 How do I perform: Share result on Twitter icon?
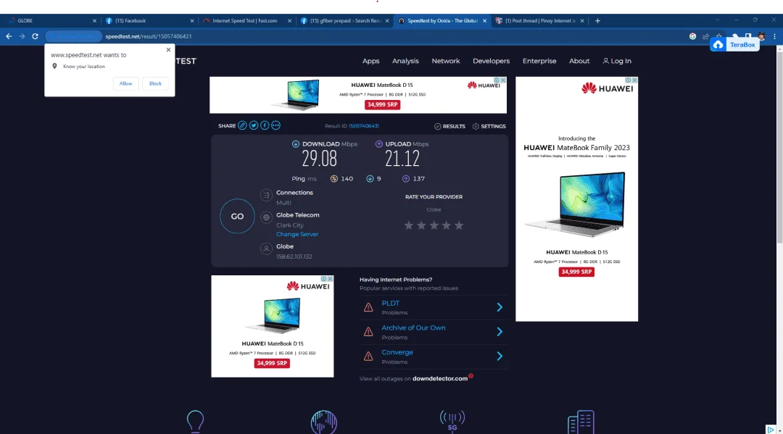pos(254,126)
